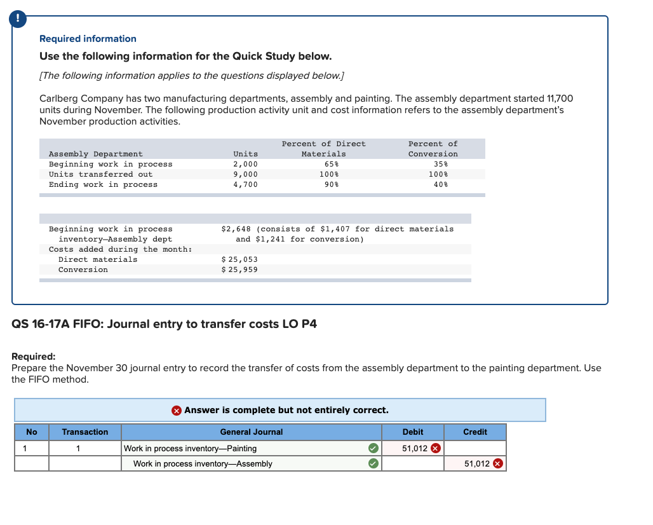This screenshot has width=653, height=525.
Task: Click the red X in the answer status banner
Action: tap(177, 410)
